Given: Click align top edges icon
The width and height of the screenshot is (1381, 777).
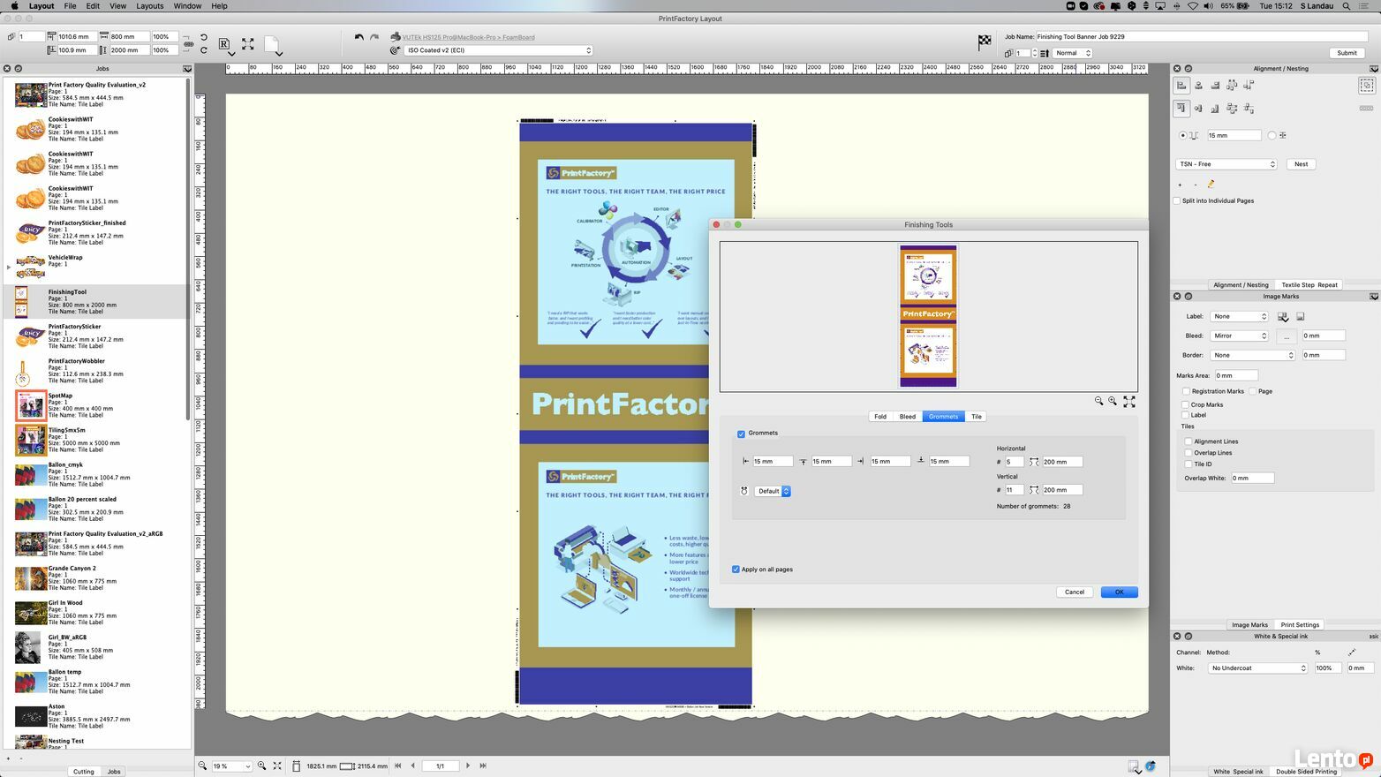Looking at the screenshot, I should tap(1181, 109).
